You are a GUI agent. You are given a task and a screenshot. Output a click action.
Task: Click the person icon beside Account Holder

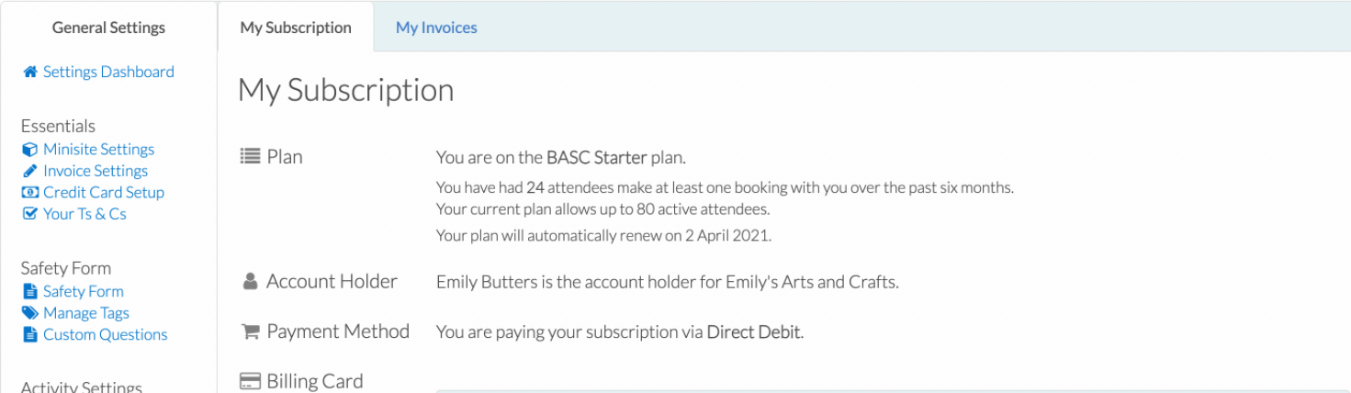(x=250, y=282)
